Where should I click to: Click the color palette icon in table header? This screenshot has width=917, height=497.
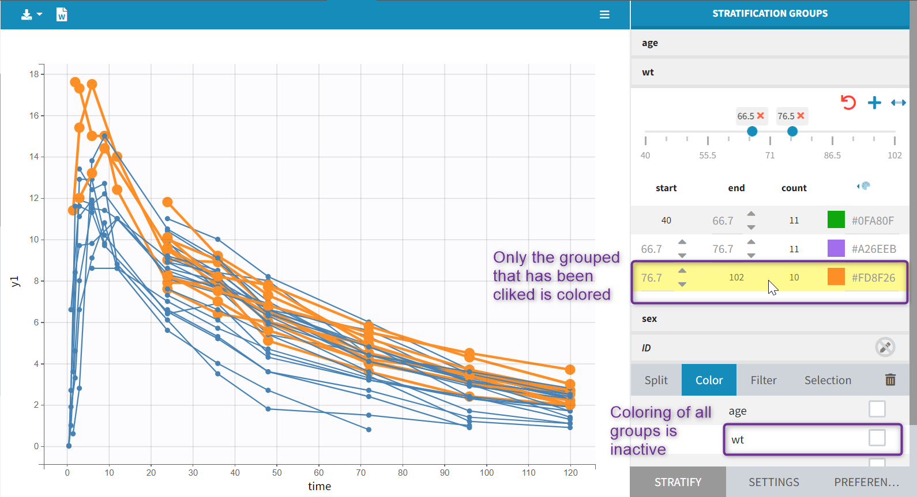864,186
